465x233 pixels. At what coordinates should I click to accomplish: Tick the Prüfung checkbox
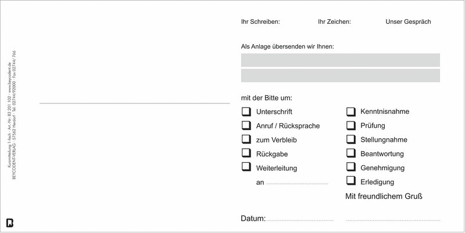coord(350,126)
